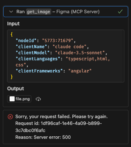
Task: Click the green success checkmark icon
Action: coord(120,11)
